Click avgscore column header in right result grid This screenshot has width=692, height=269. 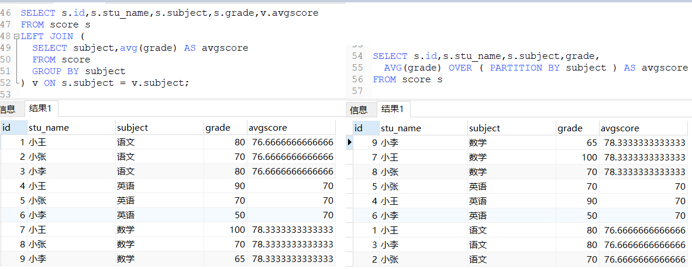pos(643,128)
